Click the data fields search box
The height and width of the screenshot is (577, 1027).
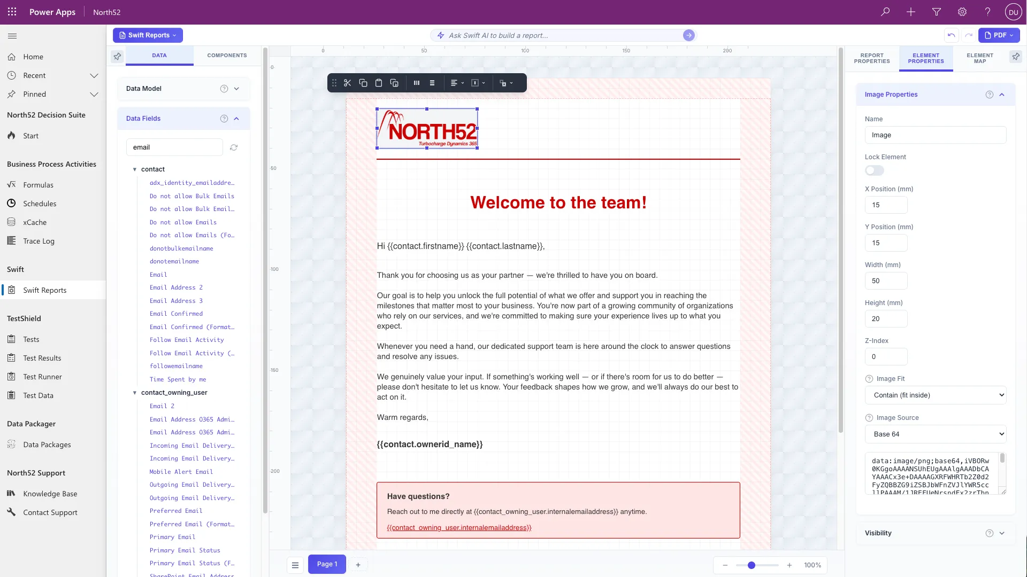click(174, 147)
